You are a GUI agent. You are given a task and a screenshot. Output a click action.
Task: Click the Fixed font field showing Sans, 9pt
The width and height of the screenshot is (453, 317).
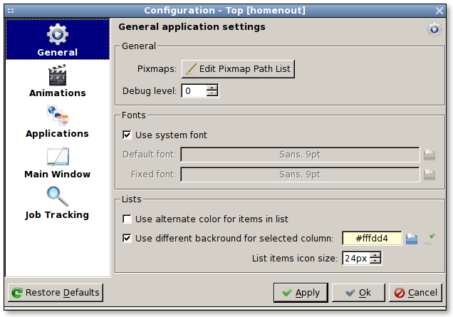(x=300, y=175)
